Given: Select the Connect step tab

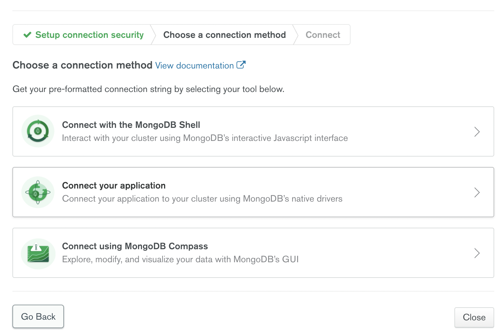Looking at the screenshot, I should pyautogui.click(x=323, y=35).
